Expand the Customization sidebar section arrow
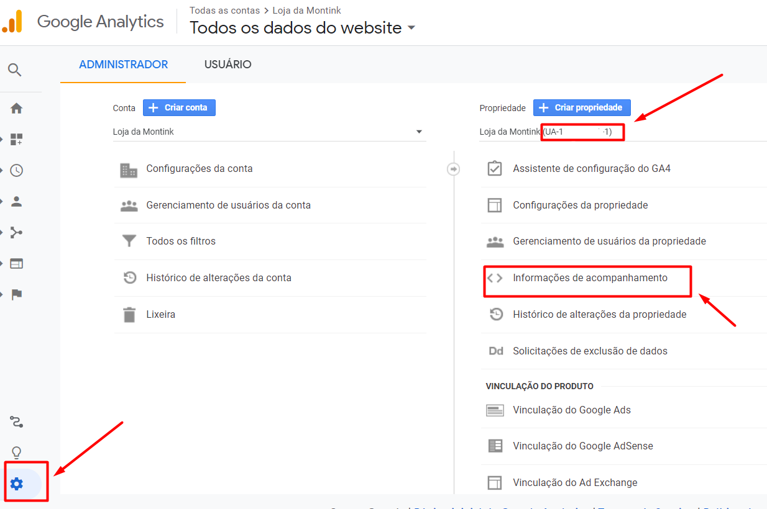767x509 pixels. (2, 139)
